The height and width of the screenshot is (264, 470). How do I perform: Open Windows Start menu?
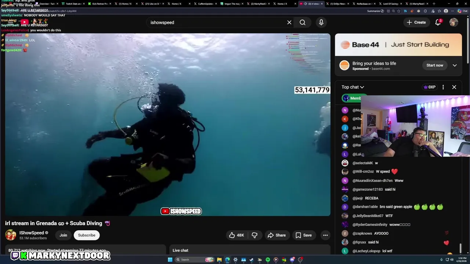point(170,260)
